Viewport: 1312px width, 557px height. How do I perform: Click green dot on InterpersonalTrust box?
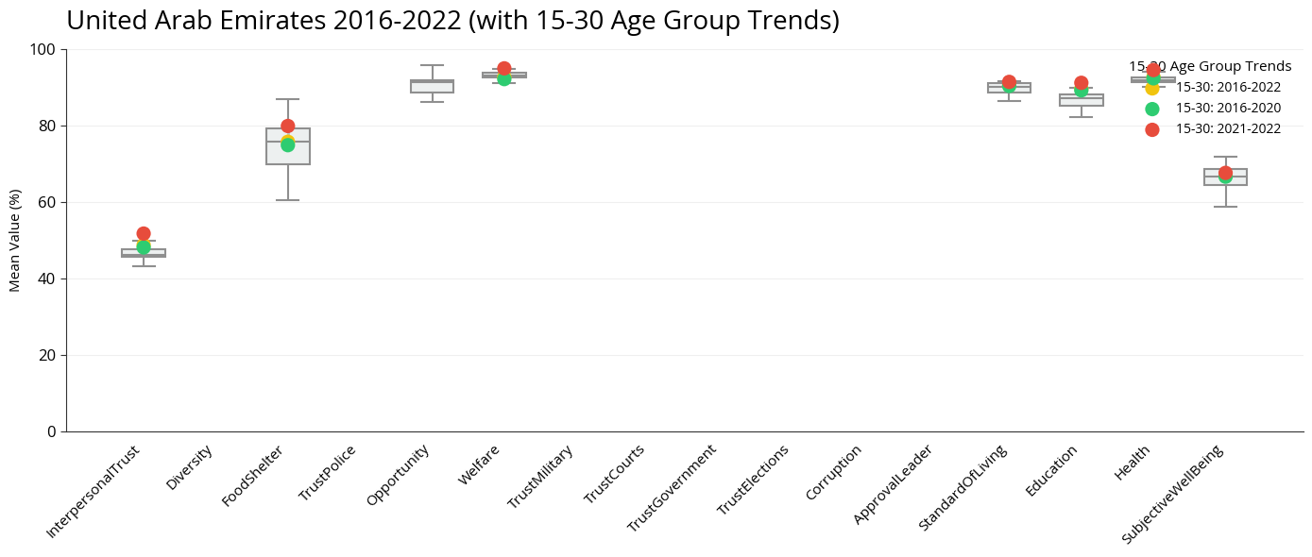pos(144,247)
